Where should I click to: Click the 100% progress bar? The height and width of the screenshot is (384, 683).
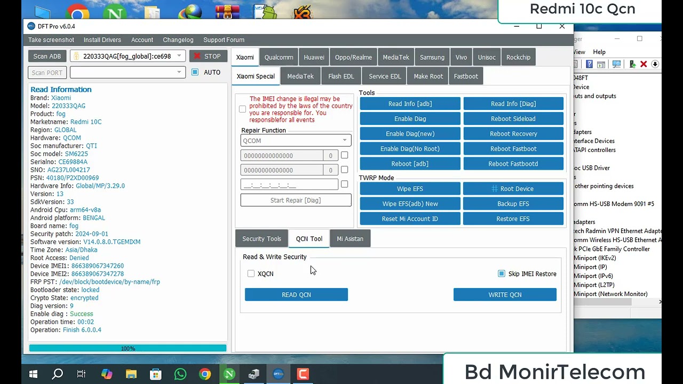click(x=128, y=348)
